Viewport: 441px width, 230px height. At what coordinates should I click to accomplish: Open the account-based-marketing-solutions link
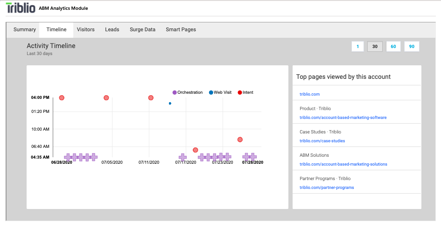(343, 164)
